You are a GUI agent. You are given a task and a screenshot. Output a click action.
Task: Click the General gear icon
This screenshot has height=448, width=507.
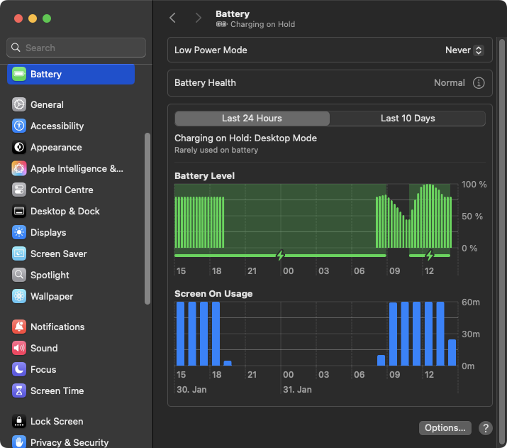pos(19,104)
